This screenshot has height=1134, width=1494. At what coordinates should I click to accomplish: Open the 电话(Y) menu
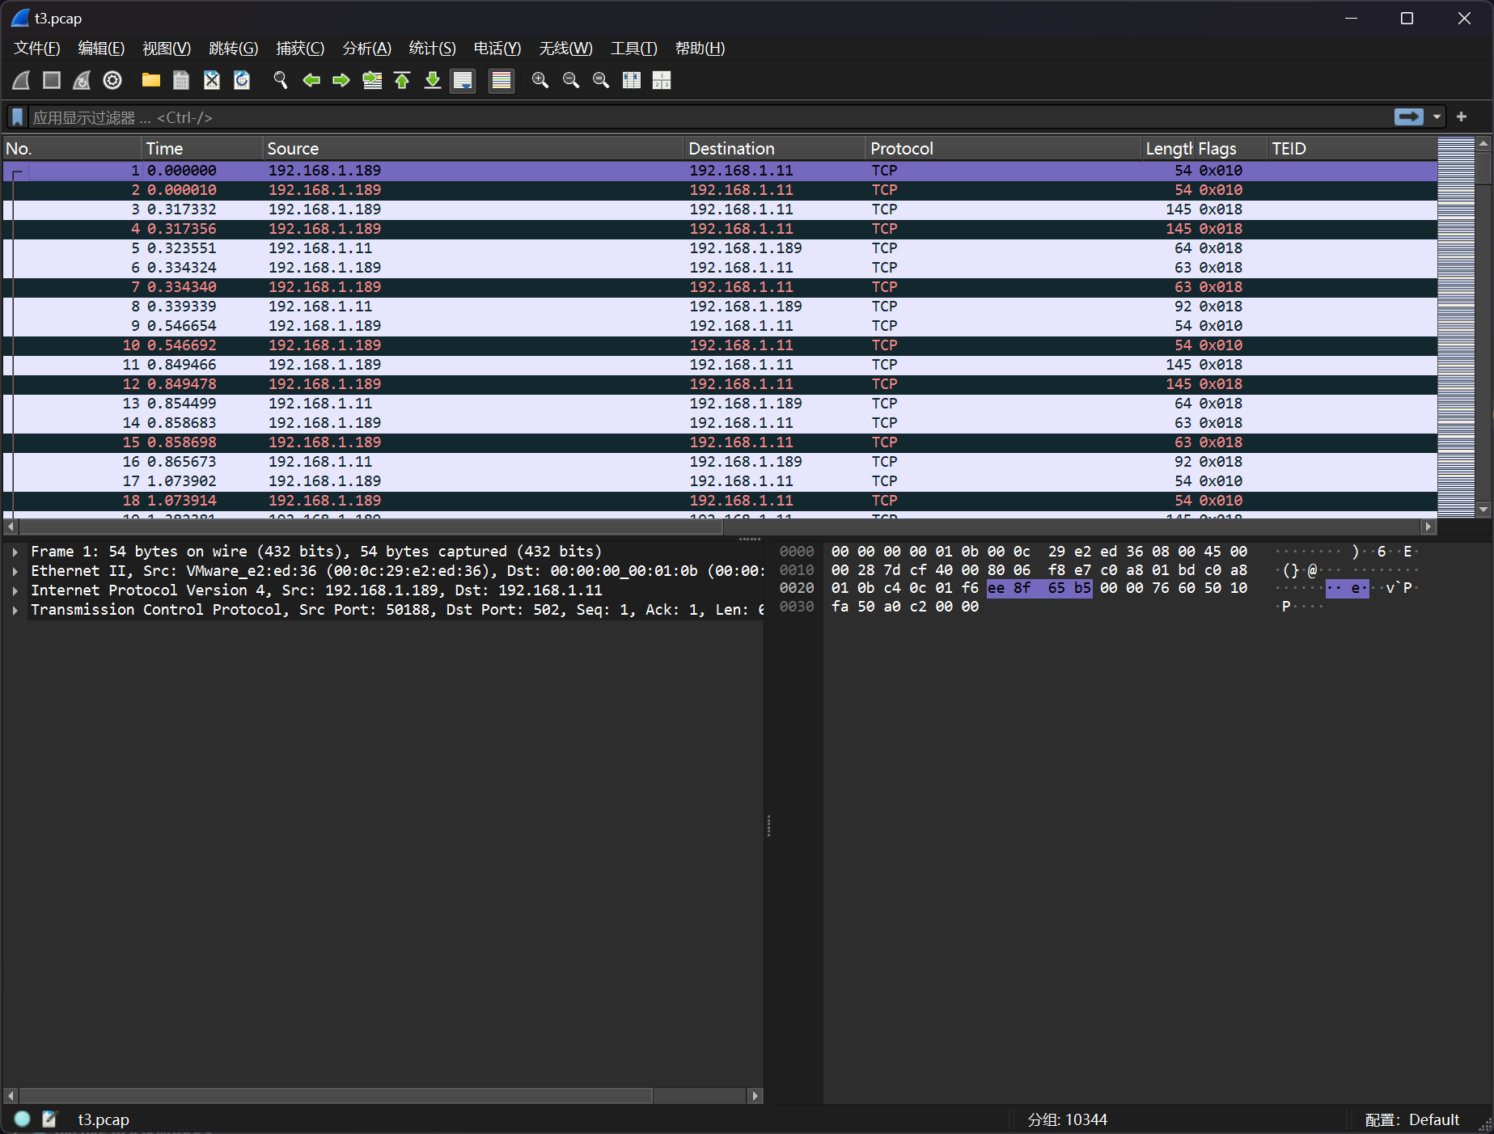[497, 49]
